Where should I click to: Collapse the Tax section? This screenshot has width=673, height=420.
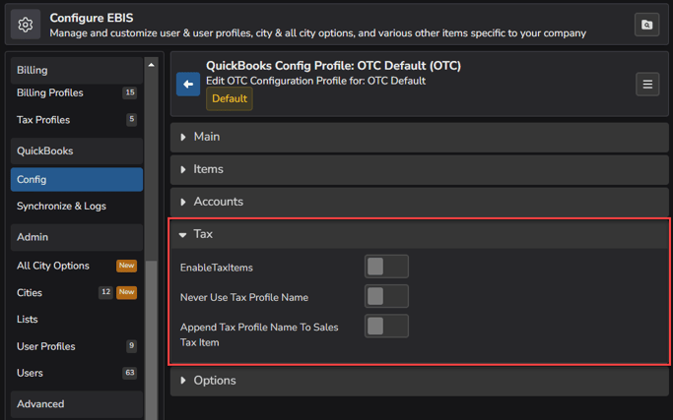pos(203,234)
